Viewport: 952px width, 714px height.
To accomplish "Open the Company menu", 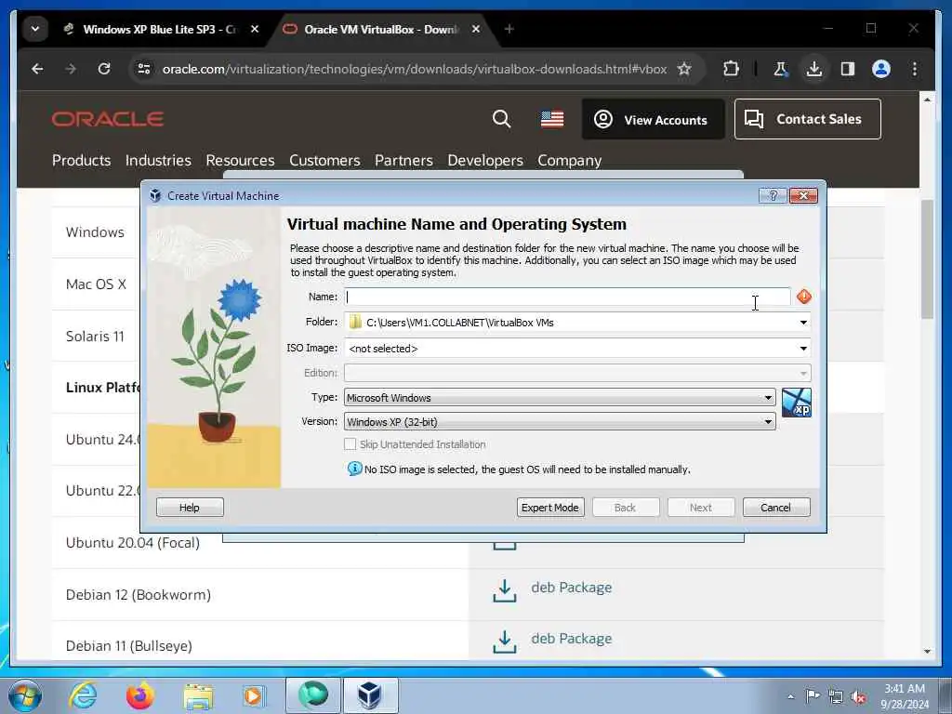I will [570, 160].
